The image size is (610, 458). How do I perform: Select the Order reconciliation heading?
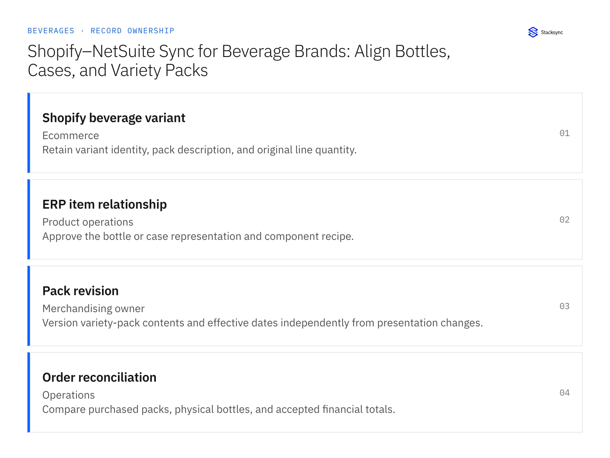pyautogui.click(x=99, y=377)
